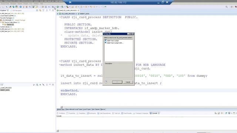The image size is (237, 133).
Task: Click the Open Perspective icon
Action: click(x=231, y=7)
